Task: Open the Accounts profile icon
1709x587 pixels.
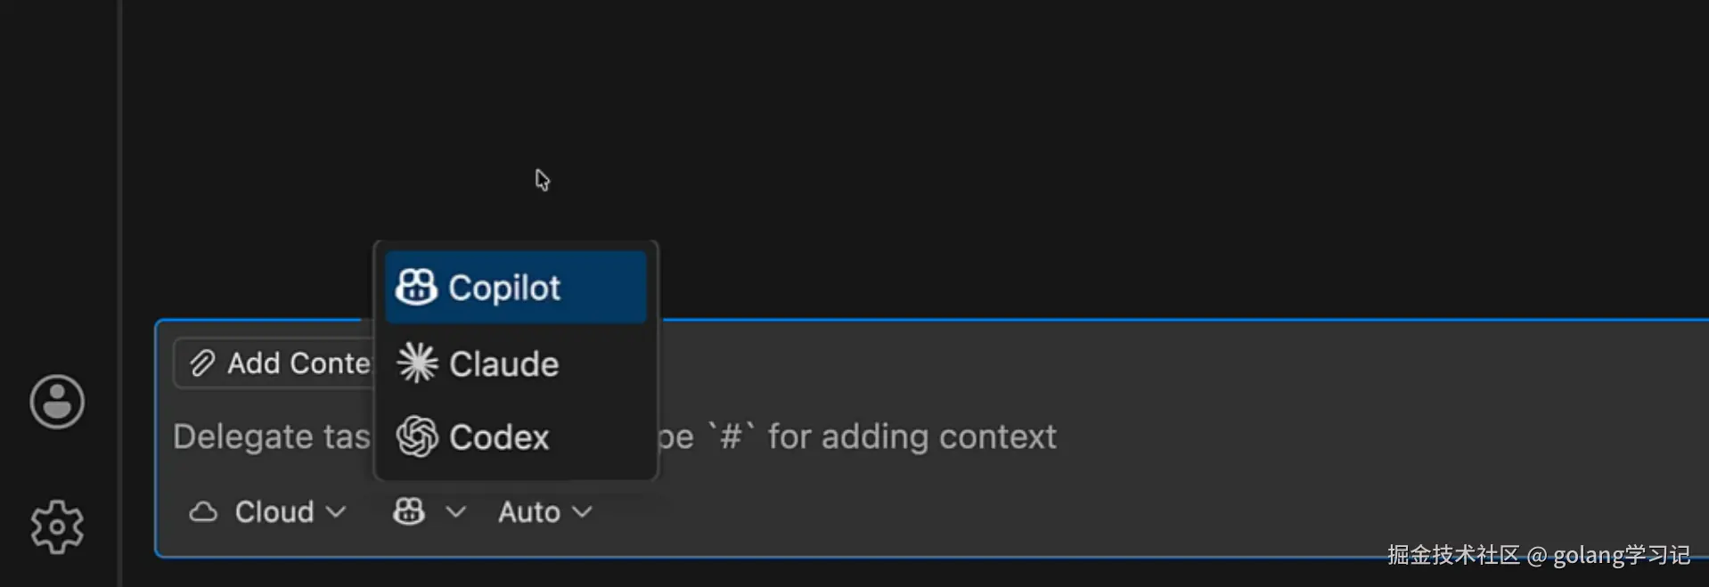Action: tap(57, 402)
